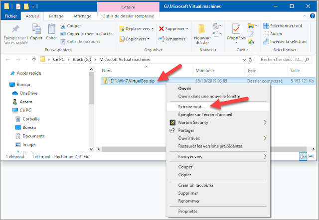Expand the Envoyer vers submenu
Screen dimensions: 319x220
click(x=265, y=156)
